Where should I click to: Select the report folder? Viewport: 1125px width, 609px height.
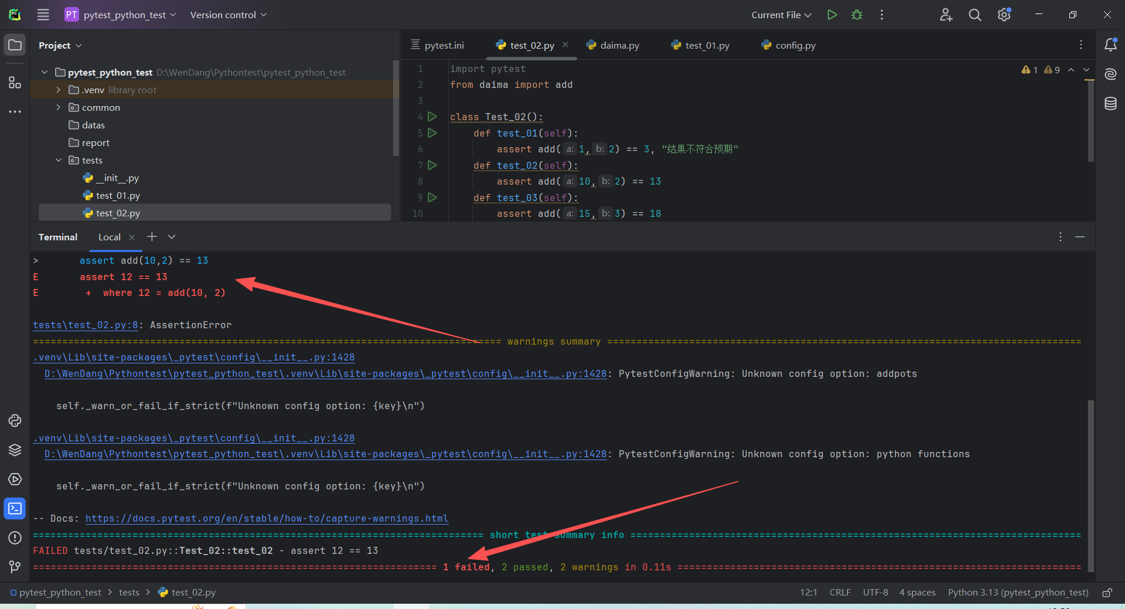(96, 142)
